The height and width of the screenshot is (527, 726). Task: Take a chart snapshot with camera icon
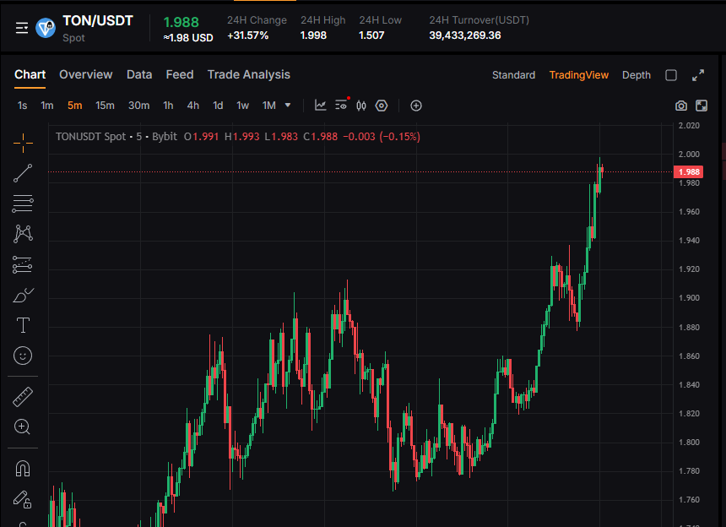pyautogui.click(x=681, y=106)
